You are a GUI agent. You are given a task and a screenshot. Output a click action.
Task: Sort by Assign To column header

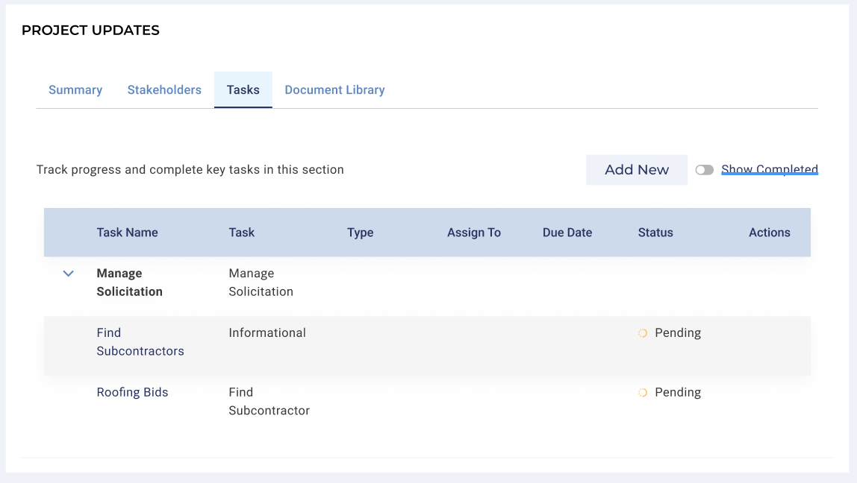[x=473, y=233]
